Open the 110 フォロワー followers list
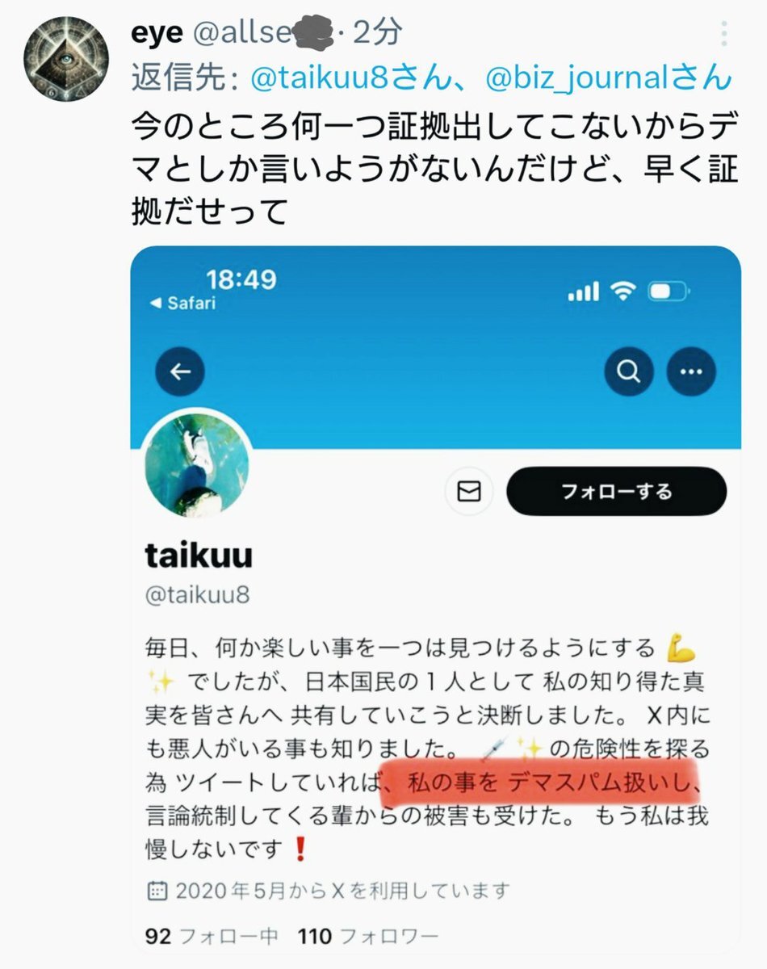 (368, 937)
